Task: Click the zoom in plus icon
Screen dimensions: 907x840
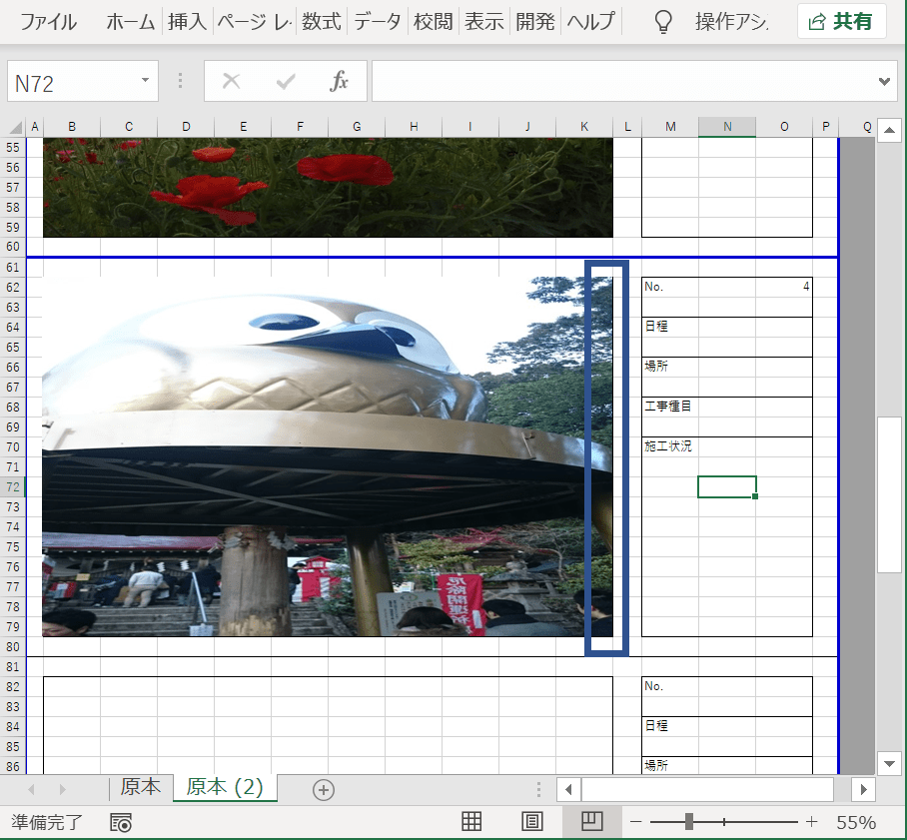Action: point(811,822)
